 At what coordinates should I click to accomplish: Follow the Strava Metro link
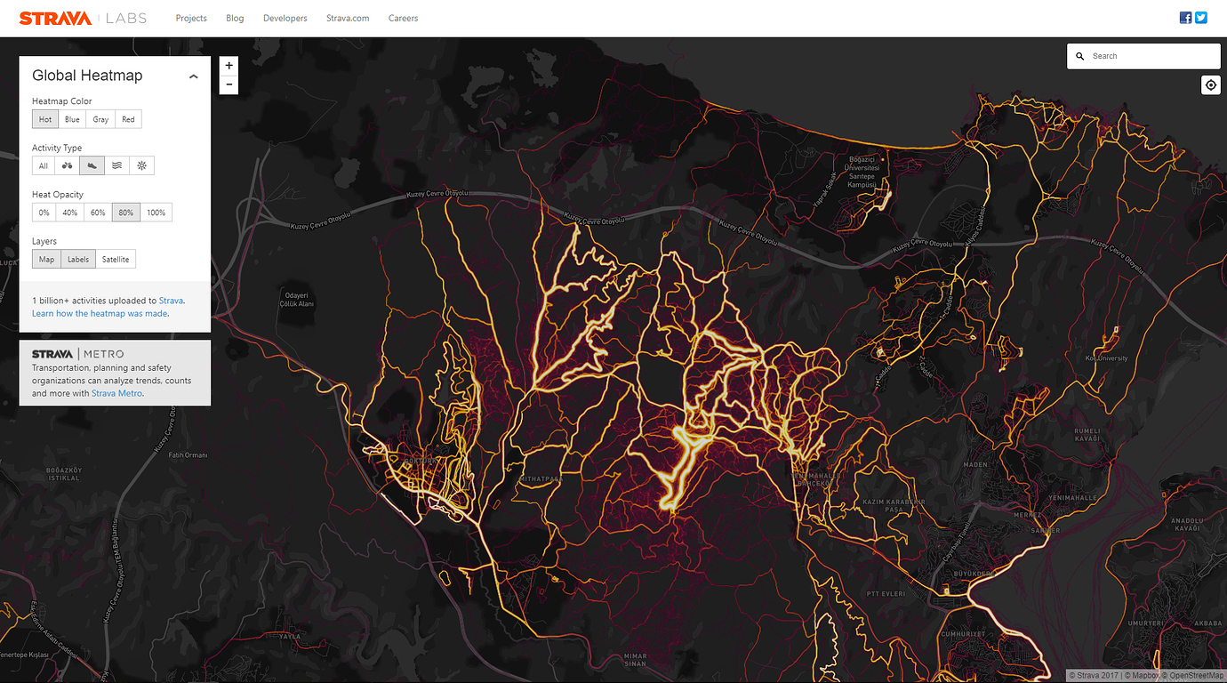(116, 393)
